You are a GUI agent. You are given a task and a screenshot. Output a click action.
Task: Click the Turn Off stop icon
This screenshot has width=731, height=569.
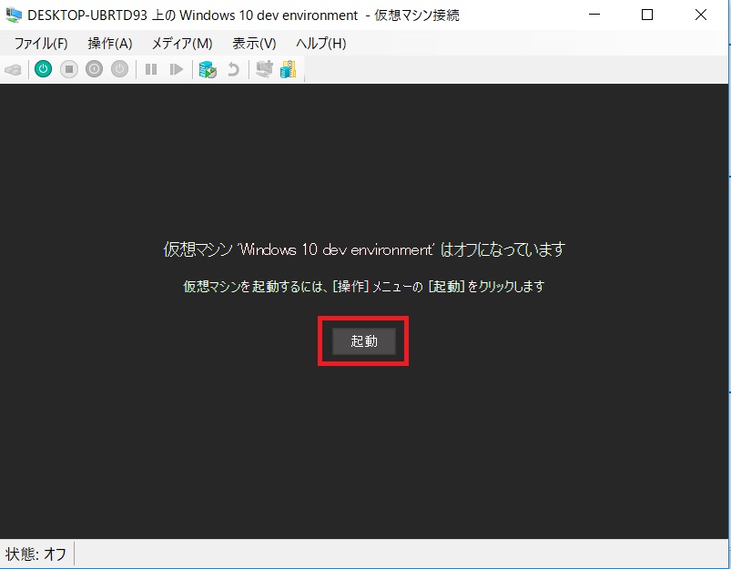click(69, 69)
